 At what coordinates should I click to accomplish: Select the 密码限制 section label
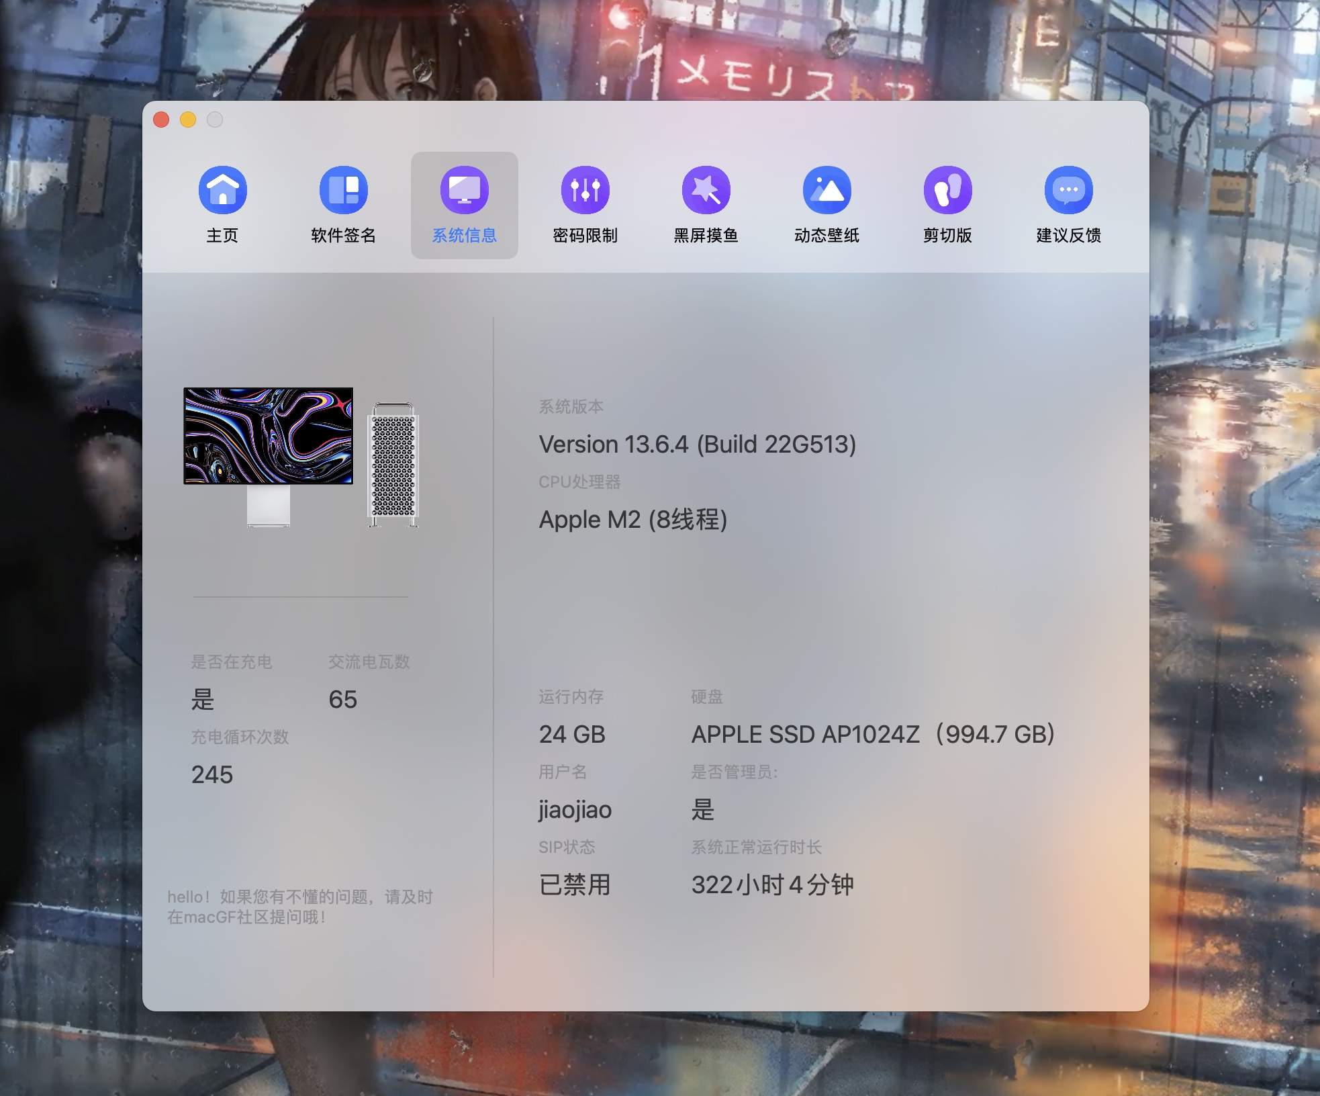coord(585,234)
